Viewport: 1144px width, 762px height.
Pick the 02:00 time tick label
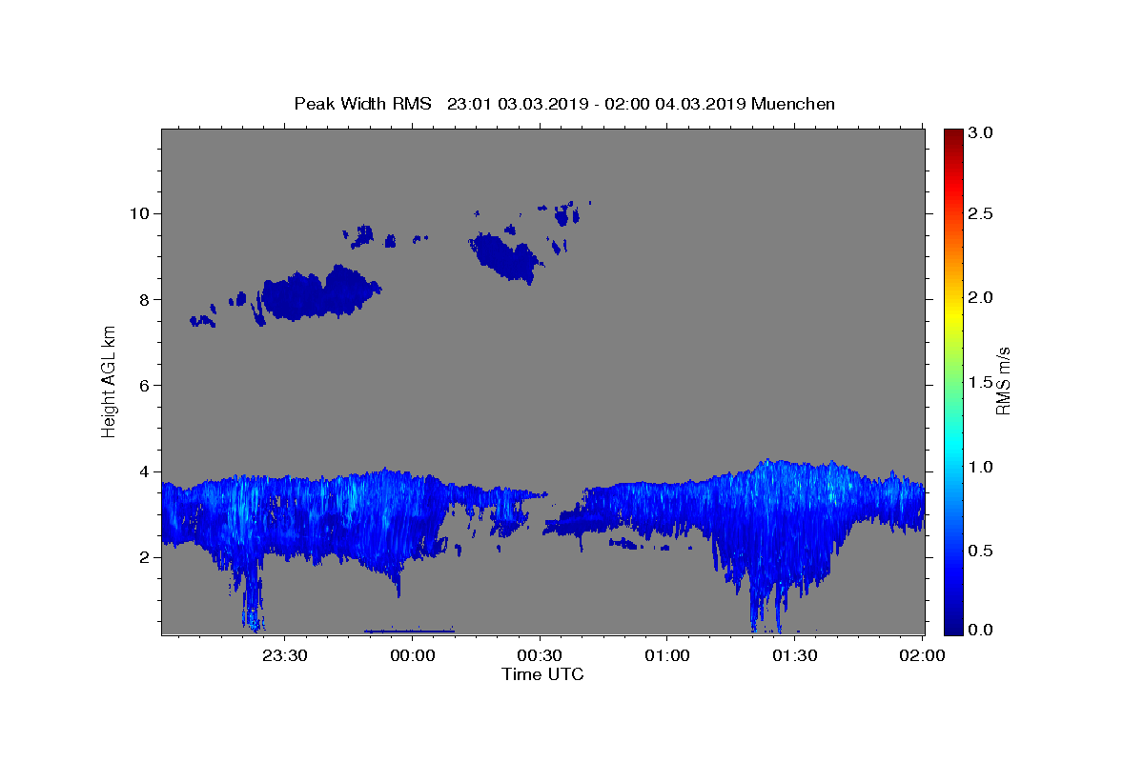[922, 655]
